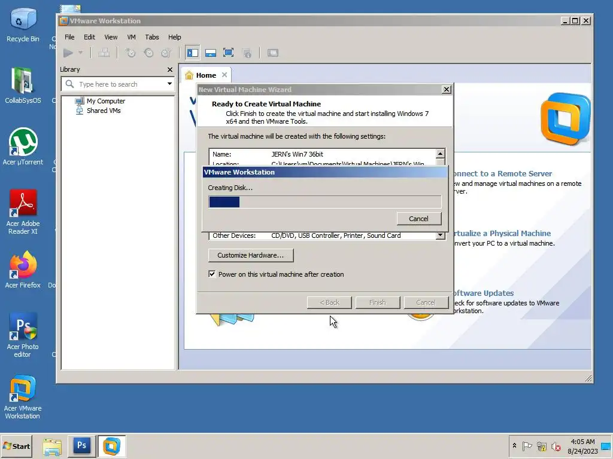The height and width of the screenshot is (459, 613).
Task: Click the resize grip at VMware window corner
Action: point(588,378)
